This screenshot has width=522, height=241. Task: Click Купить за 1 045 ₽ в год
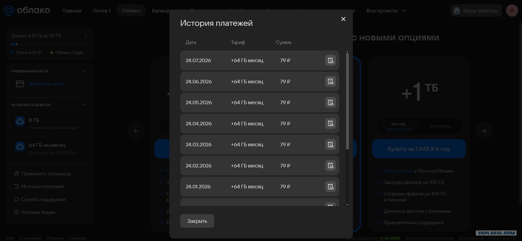coord(419,149)
